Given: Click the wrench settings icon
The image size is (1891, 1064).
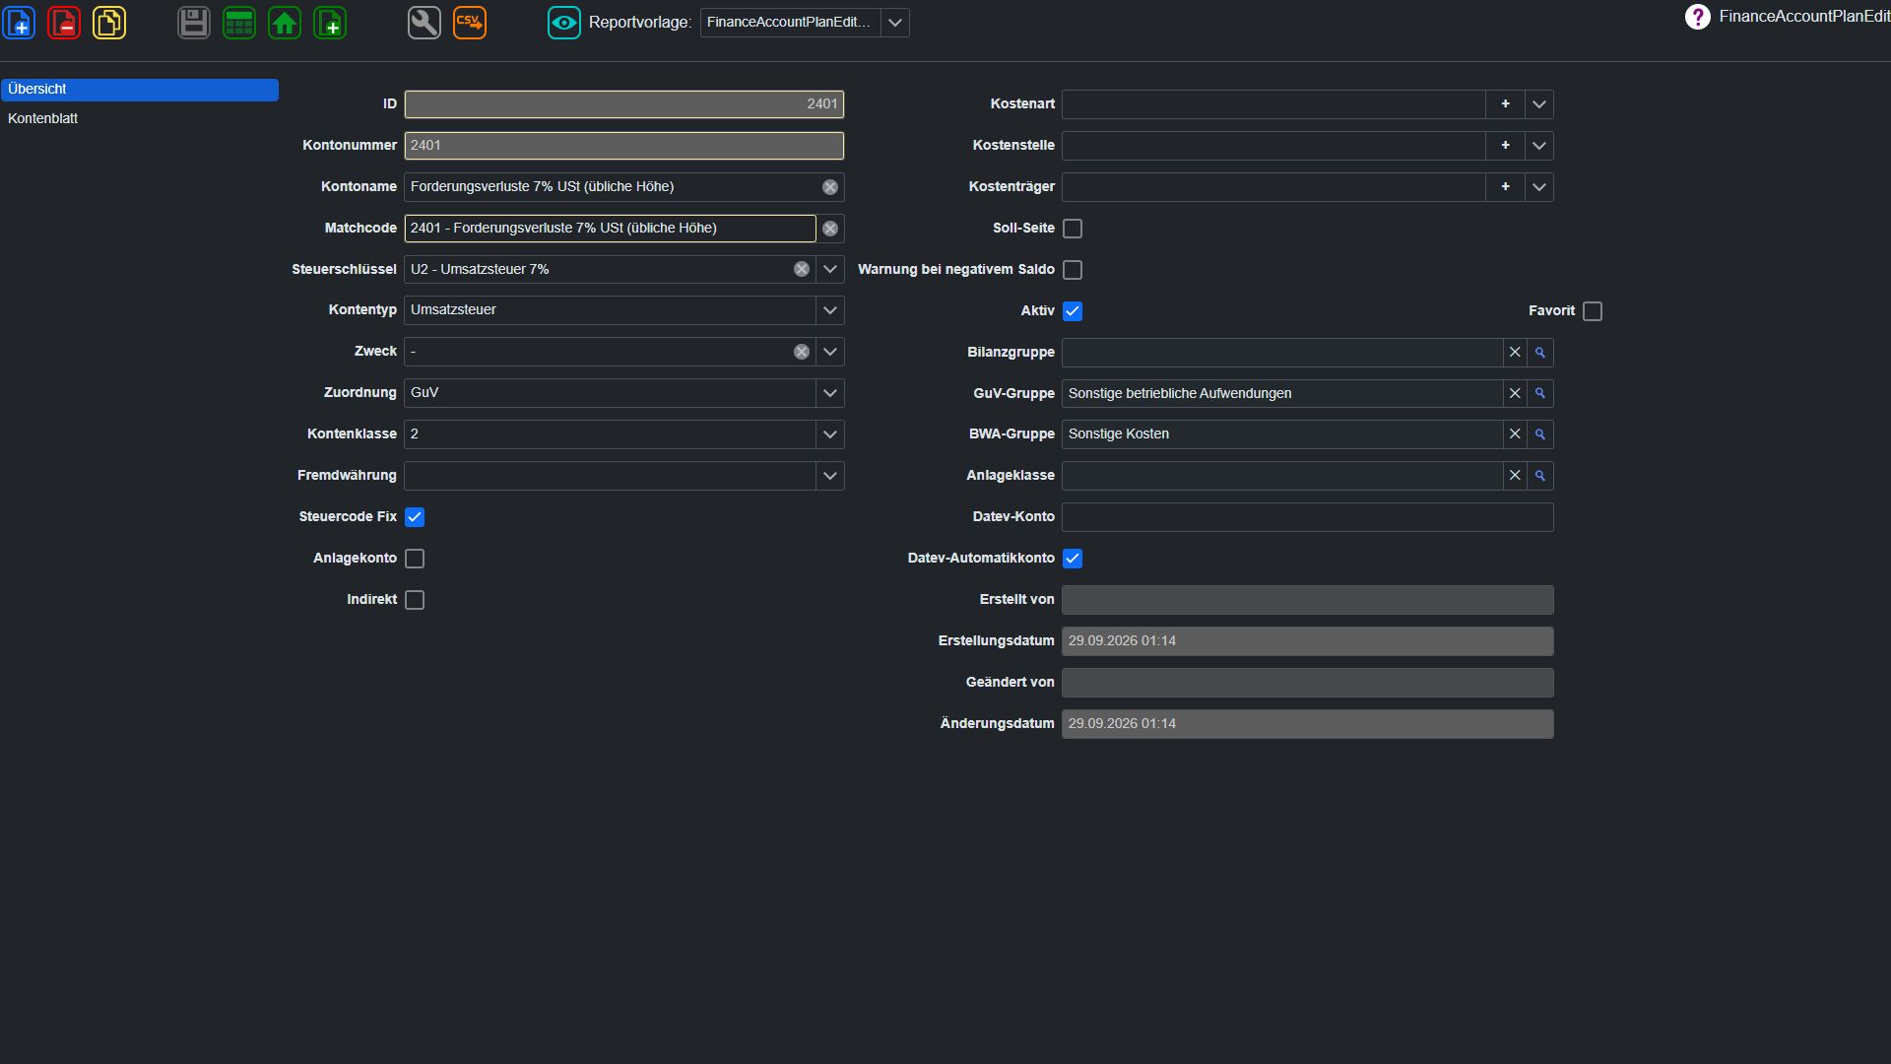Looking at the screenshot, I should pyautogui.click(x=424, y=23).
